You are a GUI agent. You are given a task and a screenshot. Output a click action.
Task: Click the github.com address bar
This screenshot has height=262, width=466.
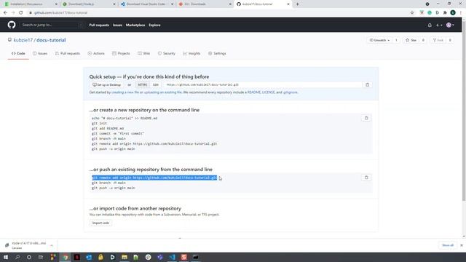pyautogui.click(x=219, y=13)
